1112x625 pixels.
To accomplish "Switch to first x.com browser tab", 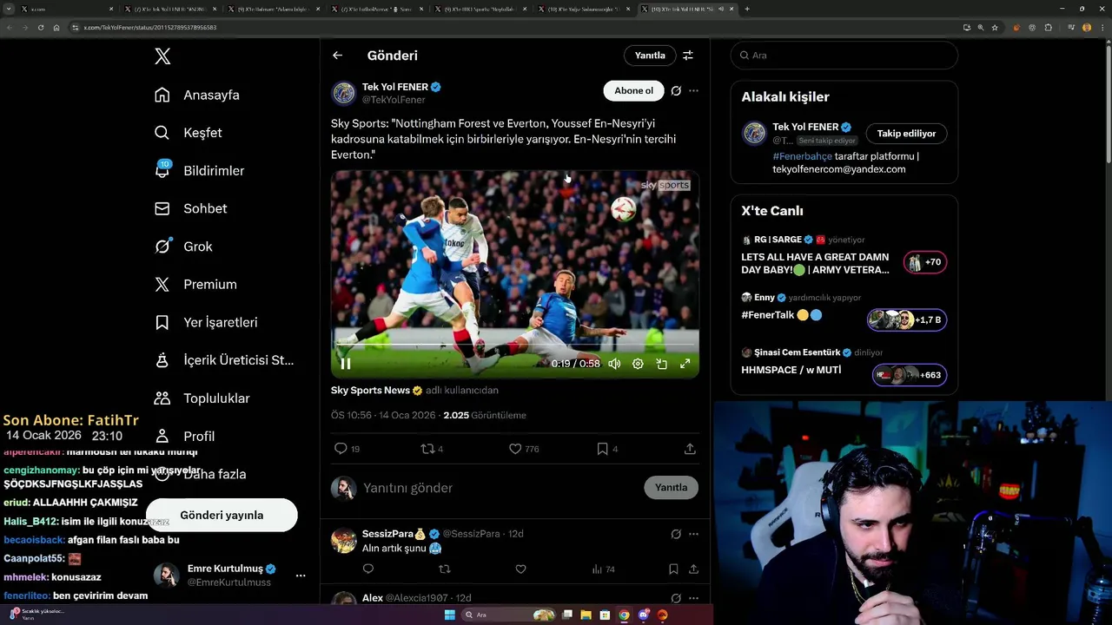I will (65, 9).
